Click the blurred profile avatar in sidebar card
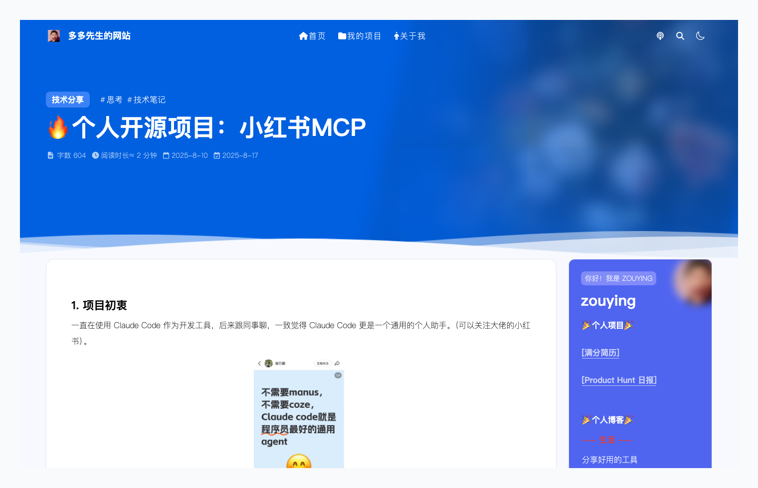 [693, 282]
